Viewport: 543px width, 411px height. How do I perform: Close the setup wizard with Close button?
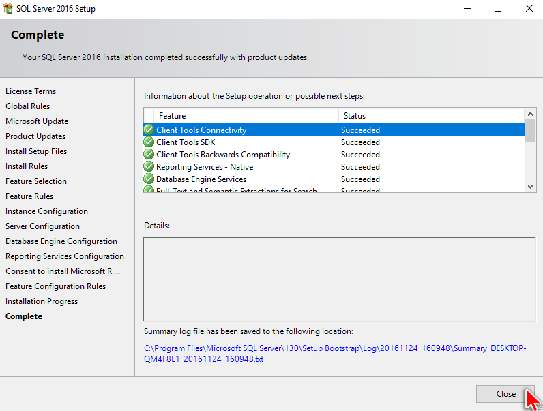505,394
